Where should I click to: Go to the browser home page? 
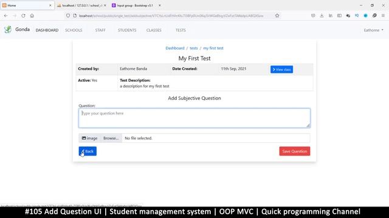point(32,16)
